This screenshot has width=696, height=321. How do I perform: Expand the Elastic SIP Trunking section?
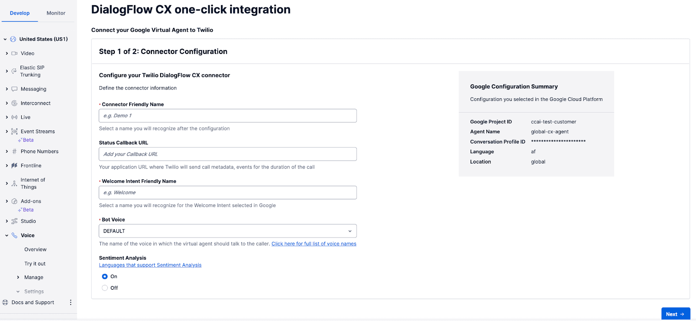[7, 71]
